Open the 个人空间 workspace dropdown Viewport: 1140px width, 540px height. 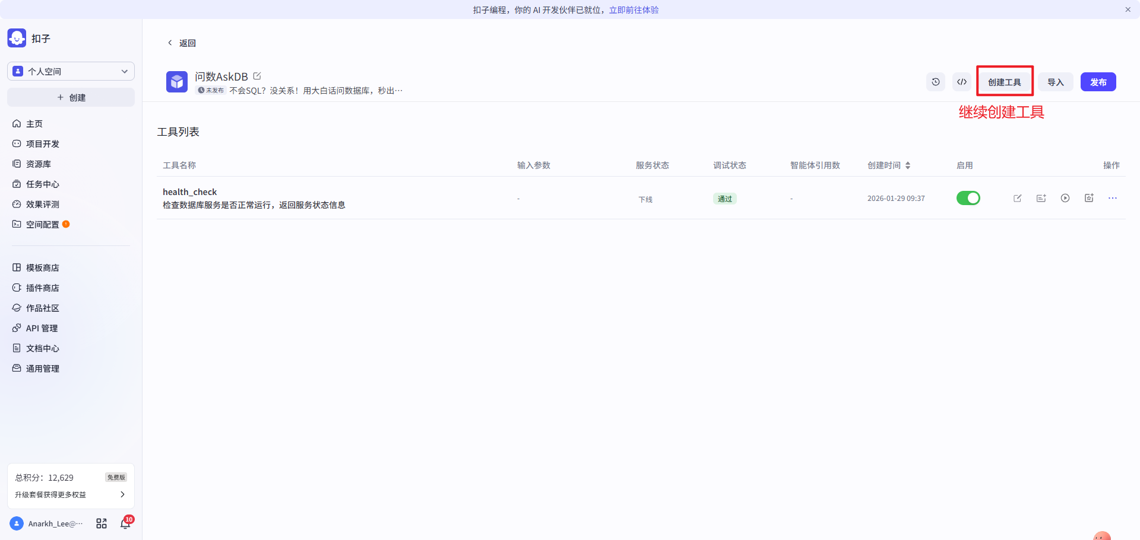(x=71, y=71)
